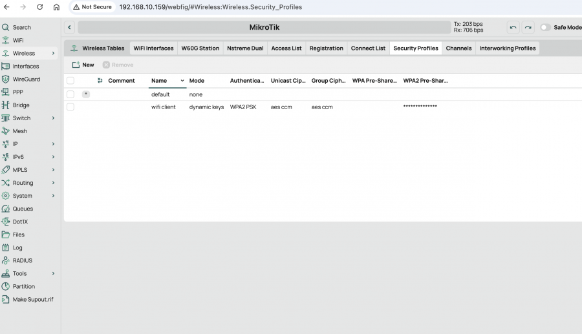Click the undo arrow icon

(513, 28)
